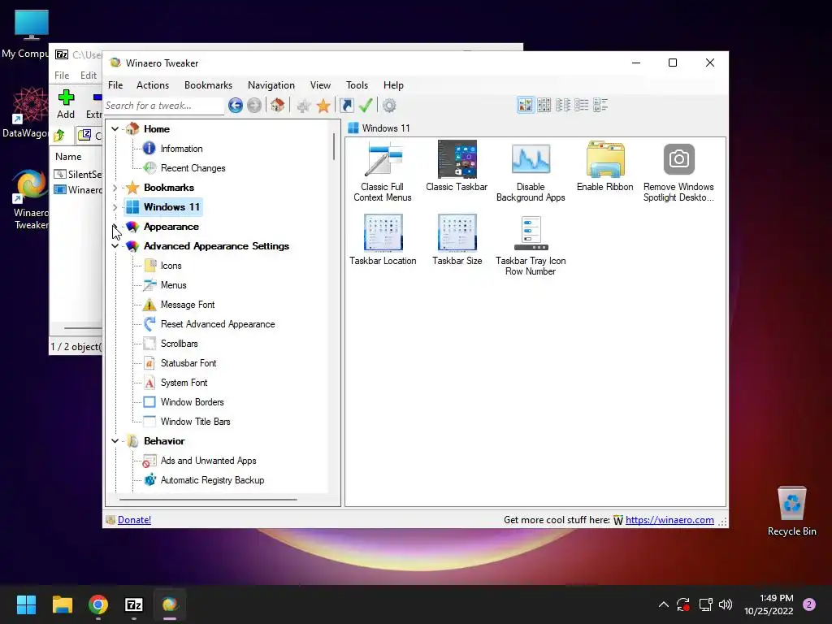Switch to list view mode

582,105
